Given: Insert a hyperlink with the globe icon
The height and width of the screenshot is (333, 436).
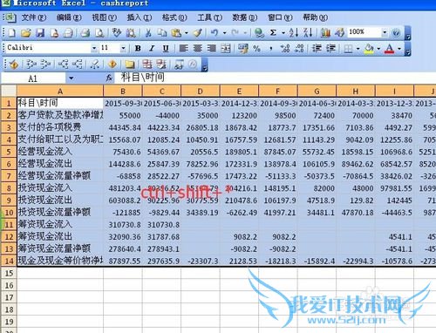Looking at the screenshot, I should (x=259, y=32).
